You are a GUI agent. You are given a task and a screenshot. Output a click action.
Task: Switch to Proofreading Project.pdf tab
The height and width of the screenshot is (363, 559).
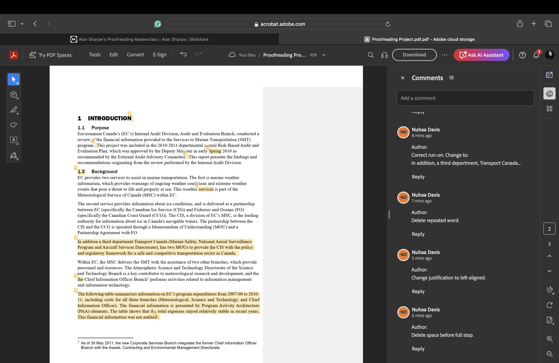tap(419, 39)
